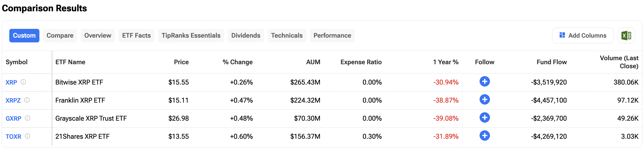Follow the Grayscale XRP Trust ETF
Image resolution: width=644 pixels, height=149 pixels.
point(484,118)
